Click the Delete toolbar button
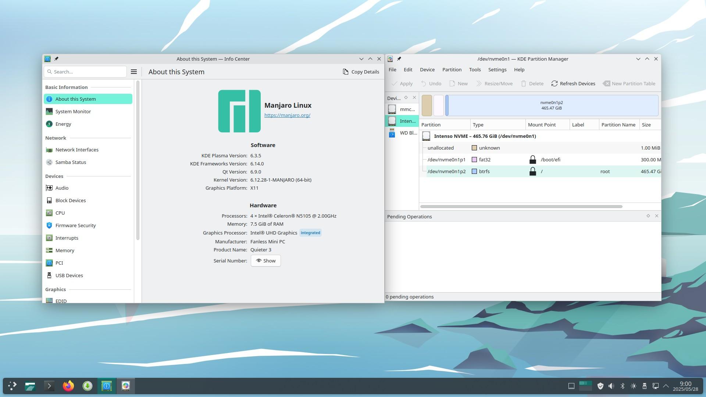The height and width of the screenshot is (397, 706). coord(532,83)
